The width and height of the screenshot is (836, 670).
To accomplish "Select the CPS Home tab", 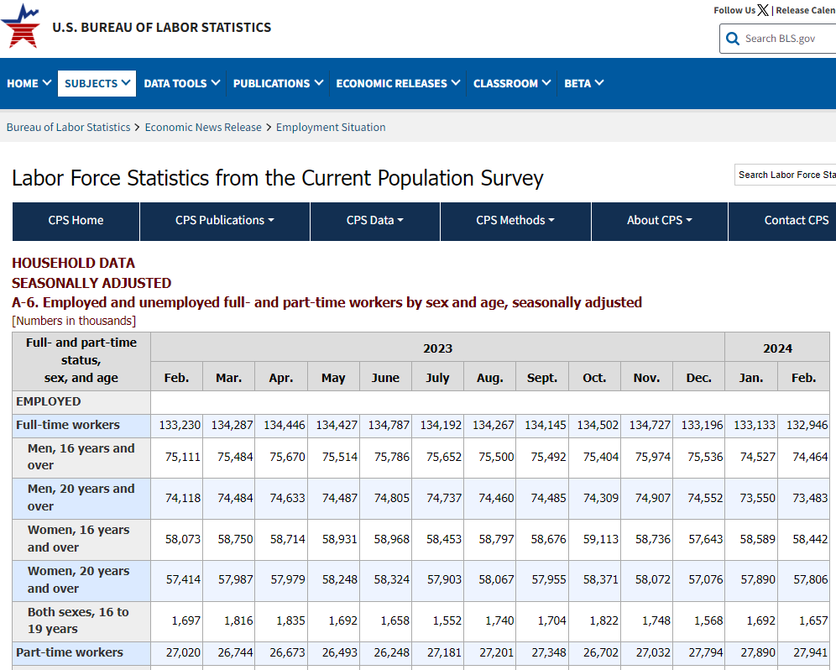I will pyautogui.click(x=76, y=221).
